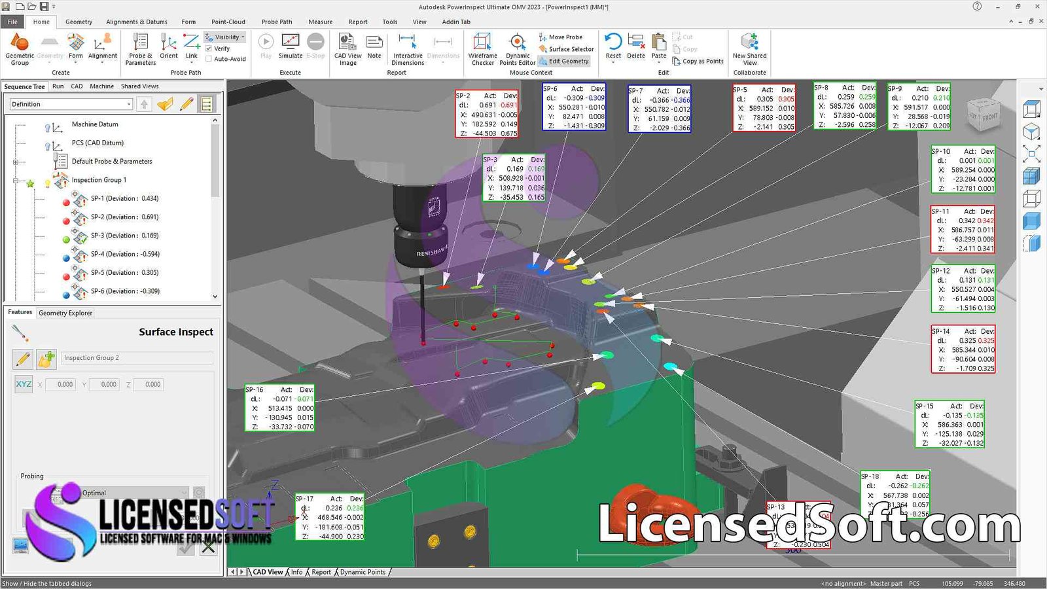This screenshot has height=589, width=1047.
Task: Open Interactive Dimensions
Action: click(x=408, y=50)
